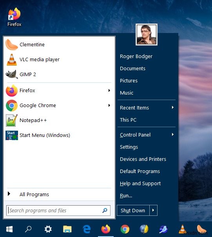
Task: Launch Microsoft Edge from the taskbar
Action: tap(87, 229)
